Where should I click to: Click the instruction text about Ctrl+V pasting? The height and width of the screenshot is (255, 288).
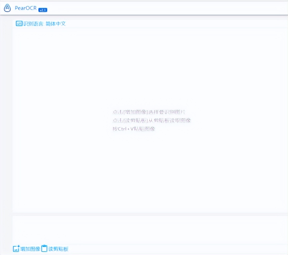134,129
